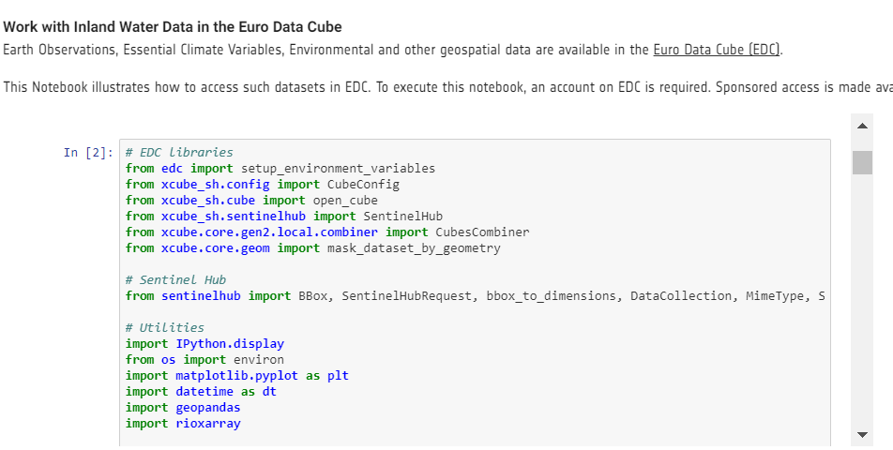Click 'MimeType' in the import line
The height and width of the screenshot is (450, 893).
[x=775, y=296]
